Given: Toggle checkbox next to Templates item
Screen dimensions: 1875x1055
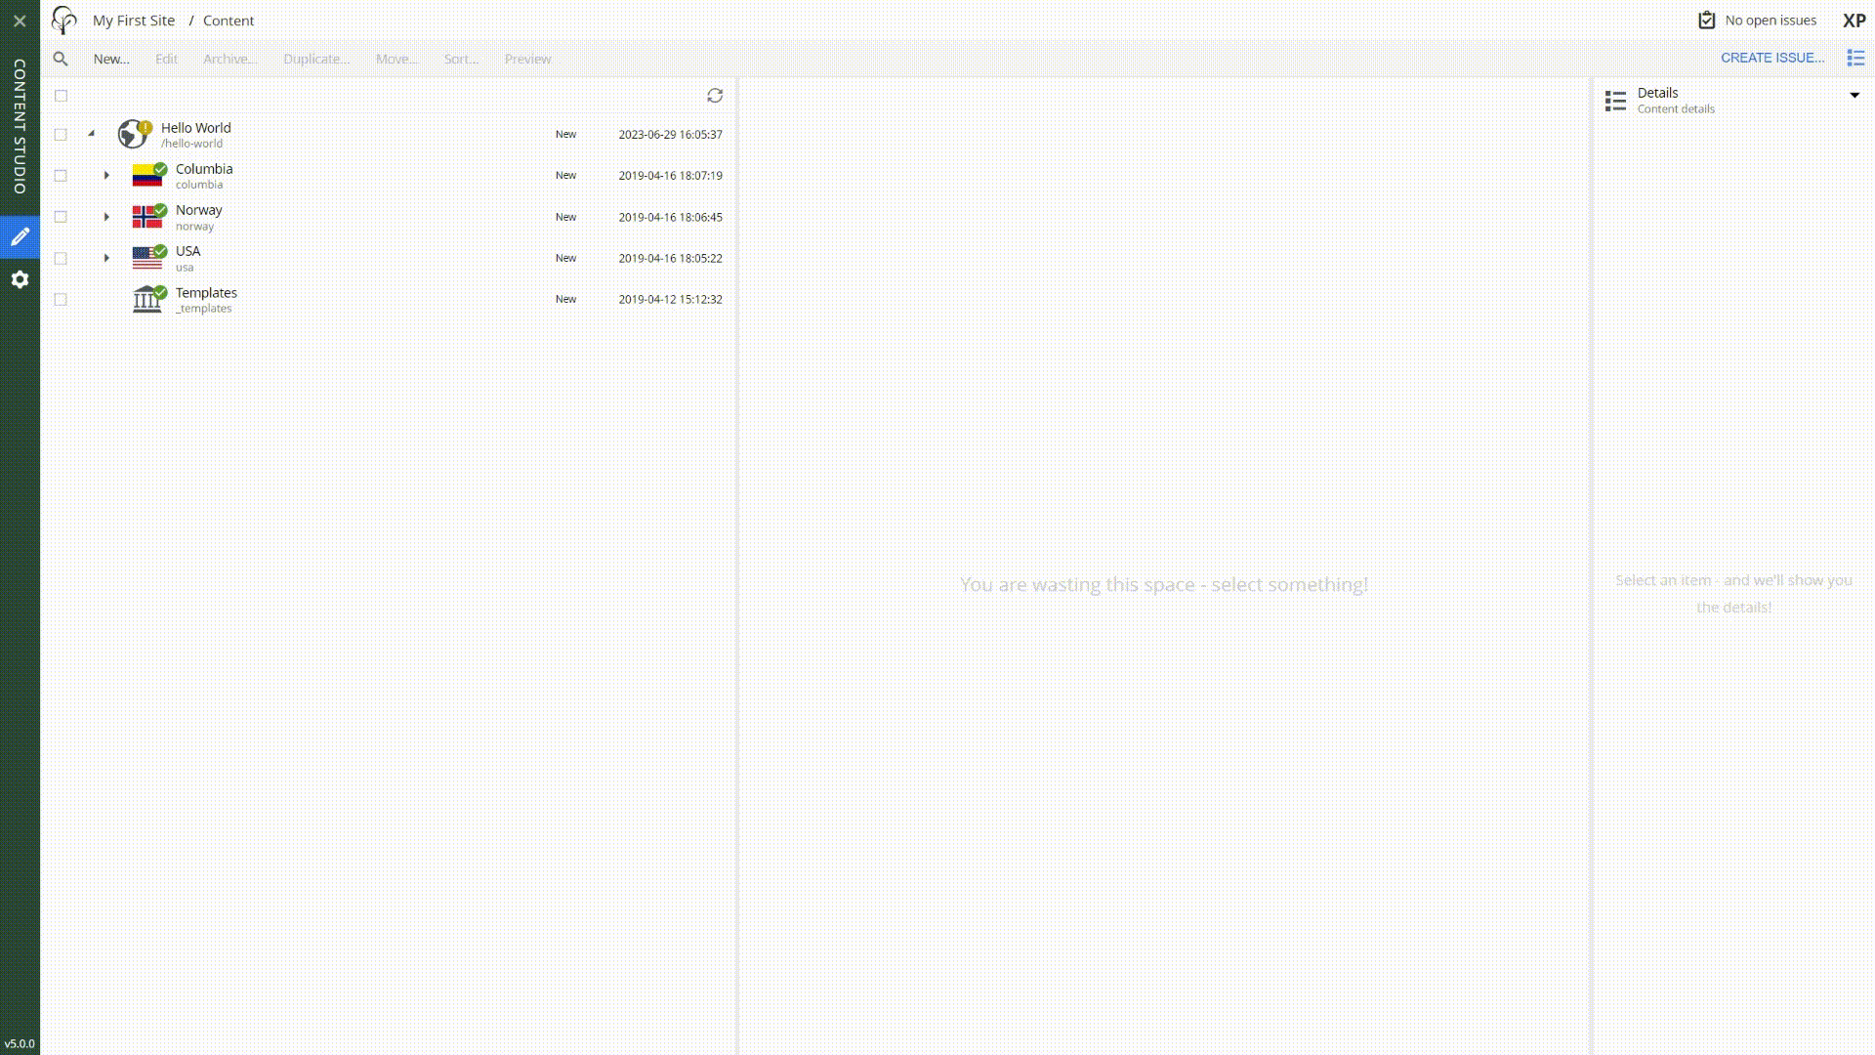Looking at the screenshot, I should (x=60, y=299).
